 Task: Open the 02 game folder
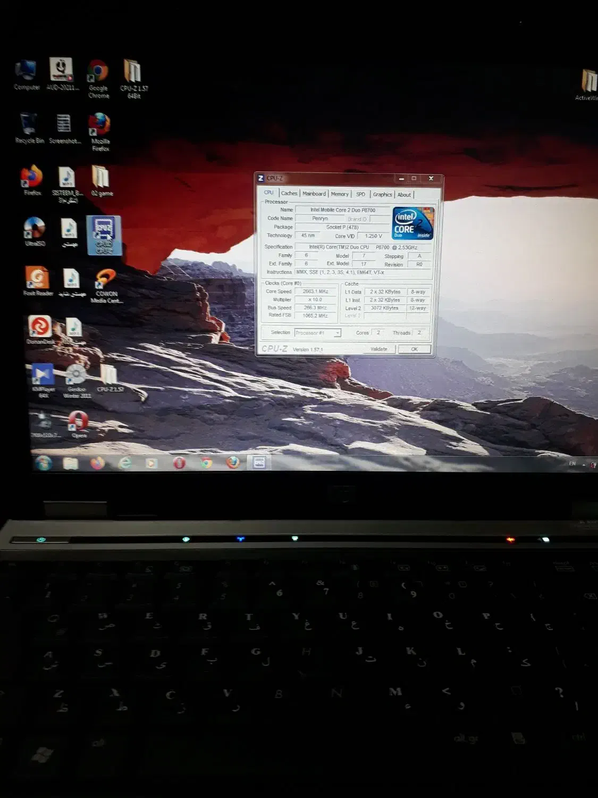(x=101, y=178)
